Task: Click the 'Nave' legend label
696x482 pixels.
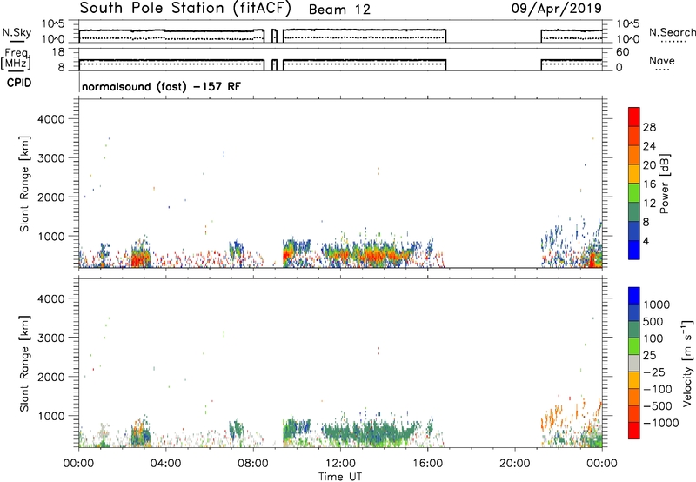Action: point(662,60)
